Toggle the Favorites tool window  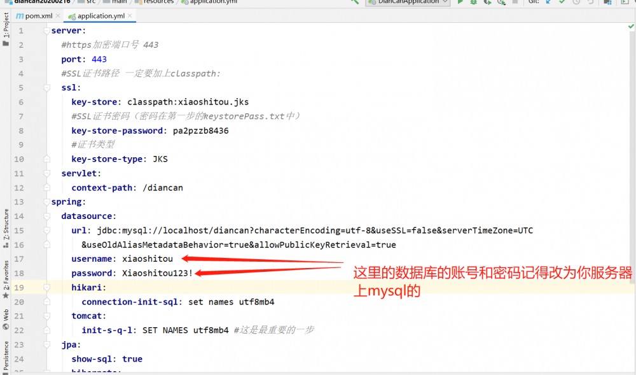tap(4, 274)
